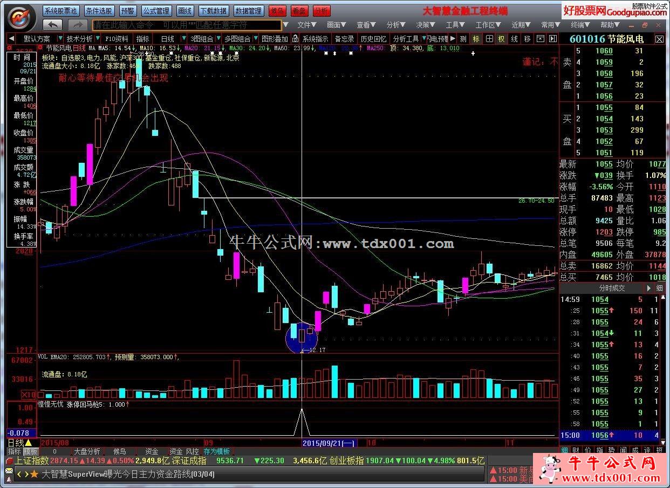
Task: Open F10资料 company info
Action: (x=117, y=39)
